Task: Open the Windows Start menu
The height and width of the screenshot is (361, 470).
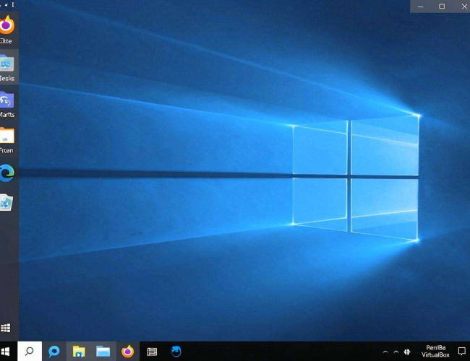Action: click(x=5, y=352)
